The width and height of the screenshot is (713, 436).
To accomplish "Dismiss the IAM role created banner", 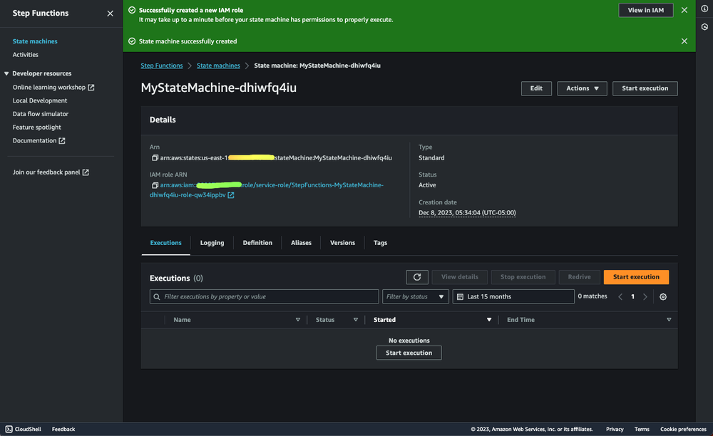I will (684, 10).
